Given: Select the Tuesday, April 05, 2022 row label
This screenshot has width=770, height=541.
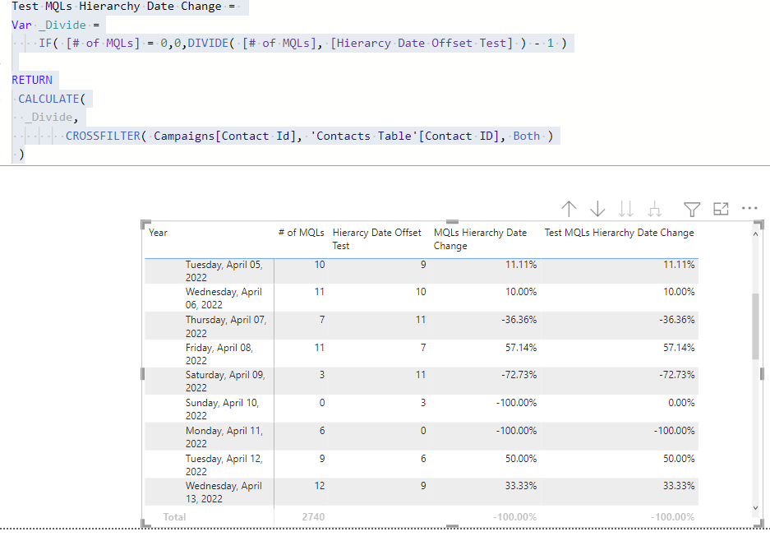Looking at the screenshot, I should [x=224, y=270].
